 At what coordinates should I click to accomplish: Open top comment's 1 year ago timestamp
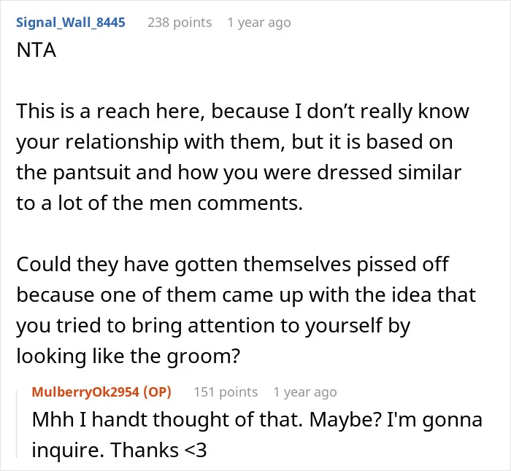click(x=259, y=23)
